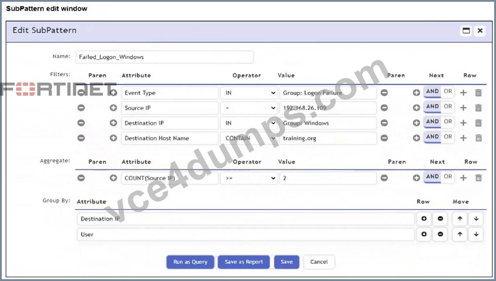Add a group-by row after Destination IP

click(424, 219)
